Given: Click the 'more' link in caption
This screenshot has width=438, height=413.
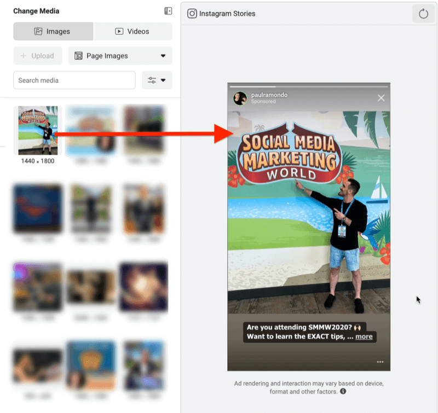Looking at the screenshot, I should tap(364, 336).
